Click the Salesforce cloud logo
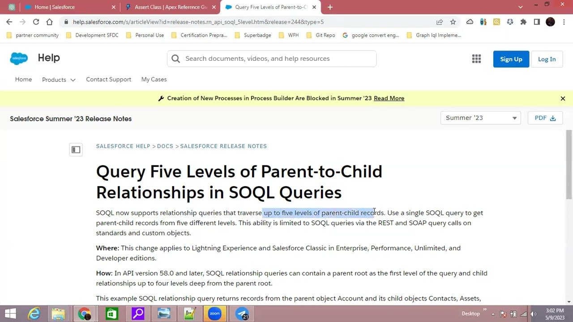Viewport: 573px width, 322px height. click(x=19, y=58)
